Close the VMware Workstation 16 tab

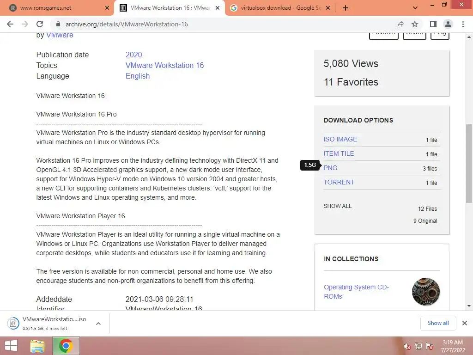coord(218,8)
